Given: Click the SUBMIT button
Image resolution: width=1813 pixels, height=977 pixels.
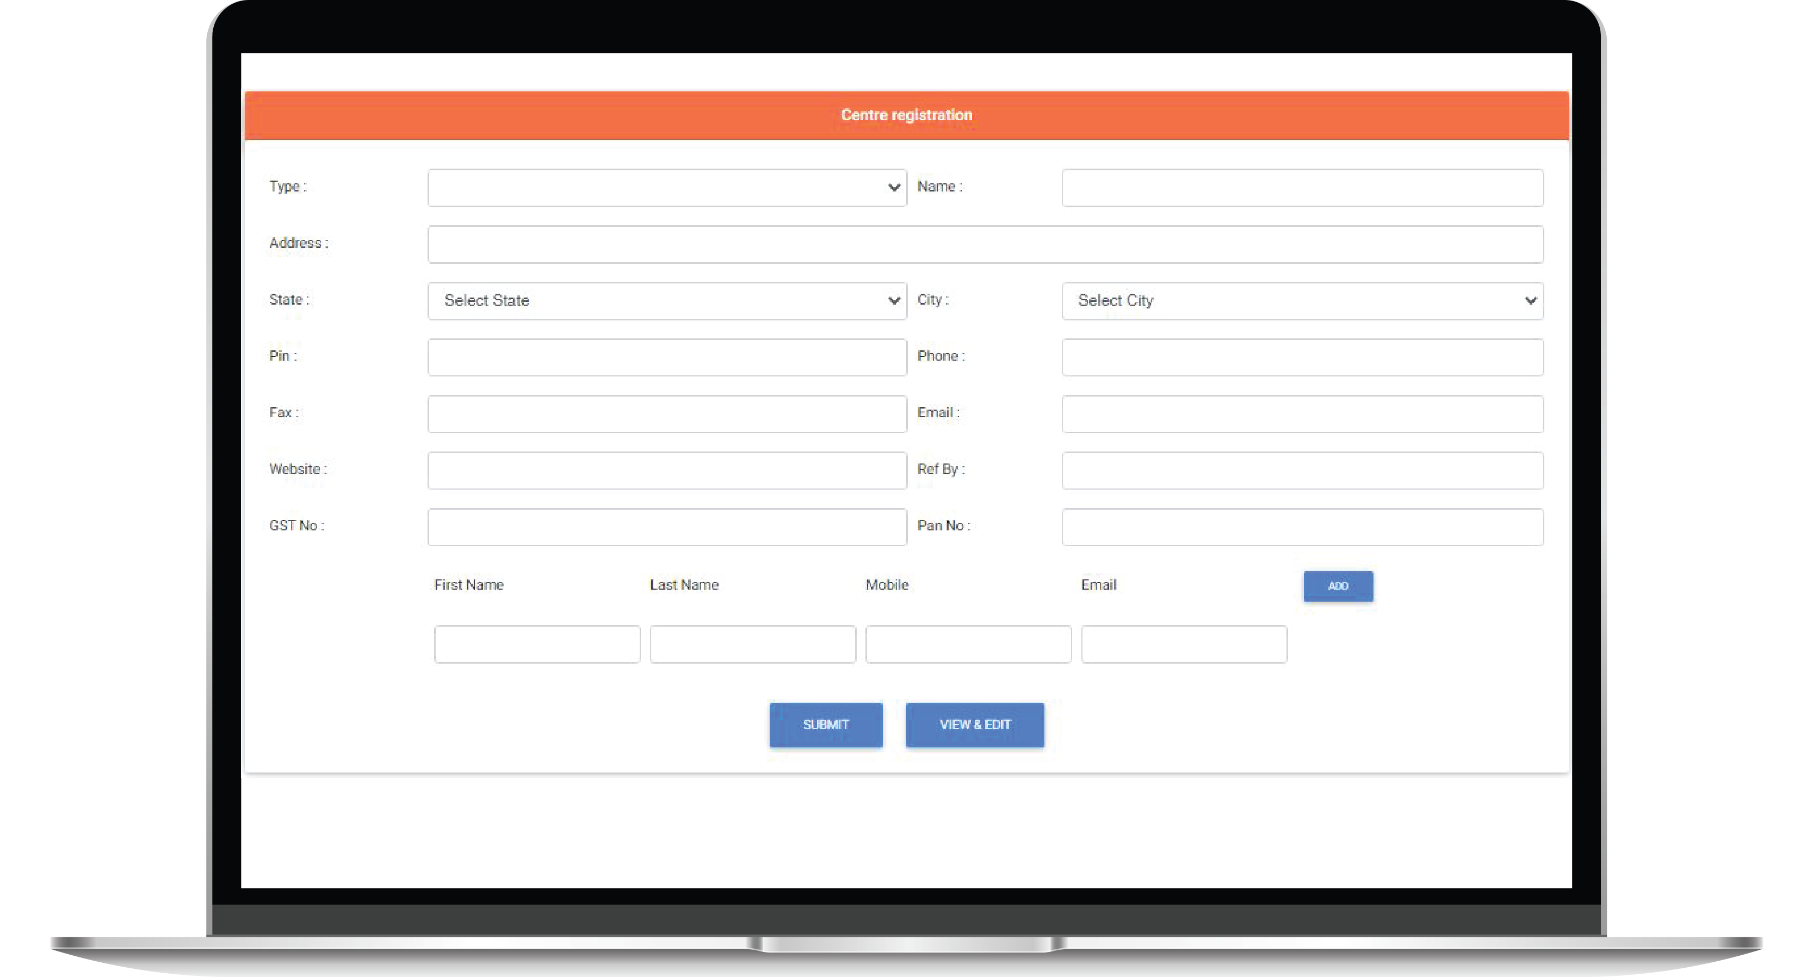Looking at the screenshot, I should click(826, 724).
